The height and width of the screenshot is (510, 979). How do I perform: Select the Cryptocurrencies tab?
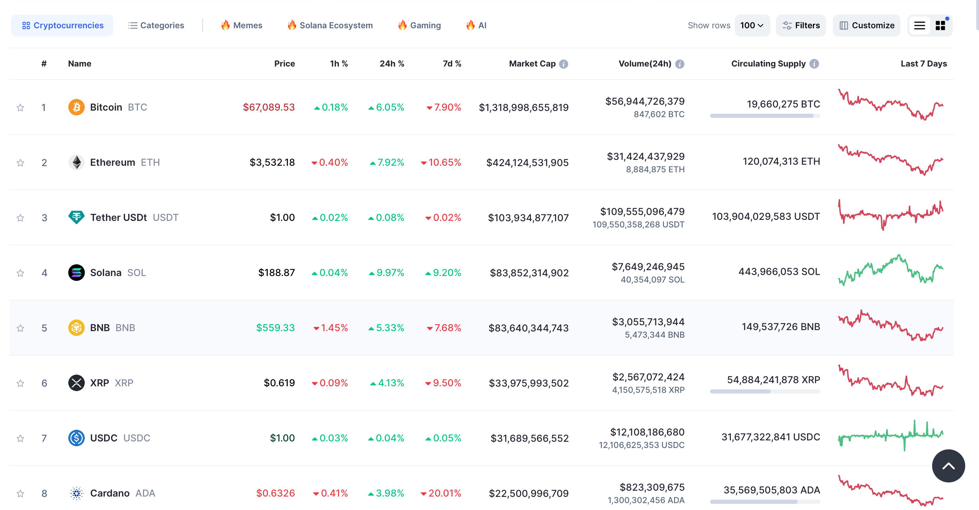coord(62,25)
